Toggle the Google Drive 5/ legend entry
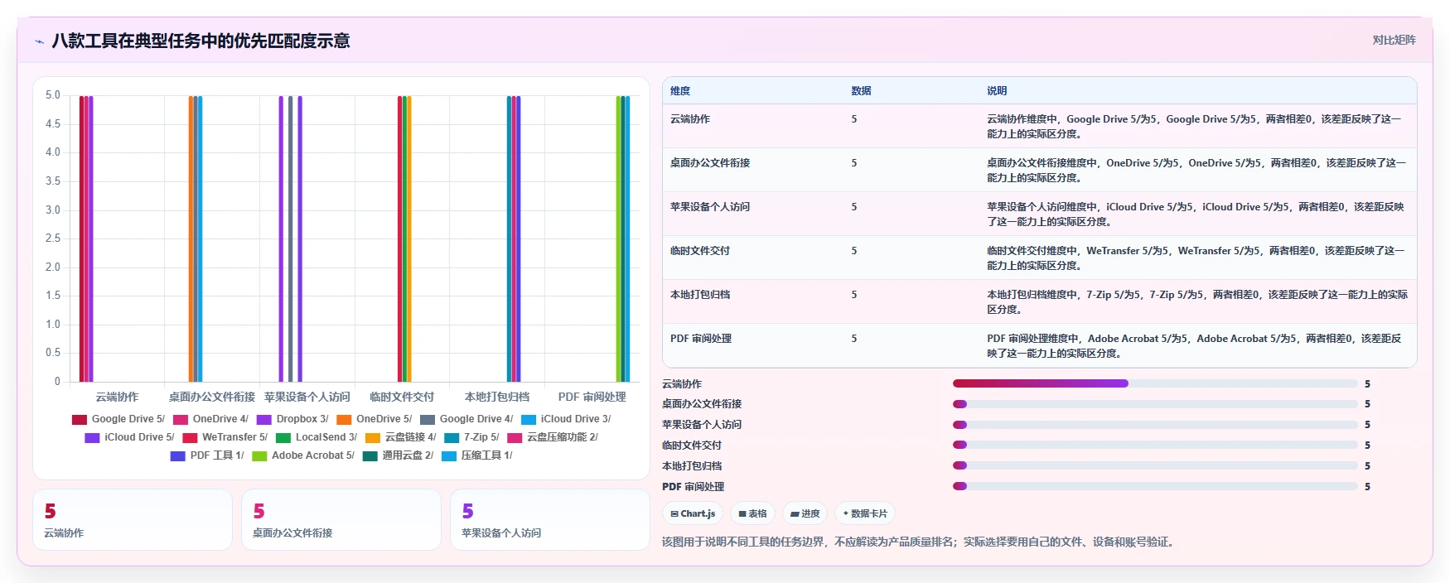Screen dimensions: 1450x583 (118, 419)
